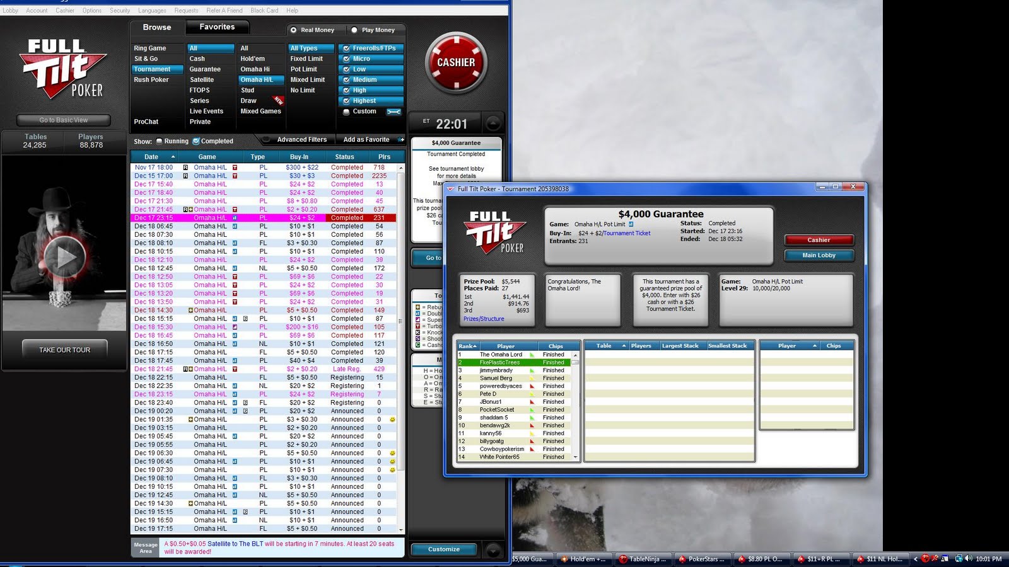Open the Requests menu
The image size is (1009, 567).
click(x=186, y=10)
